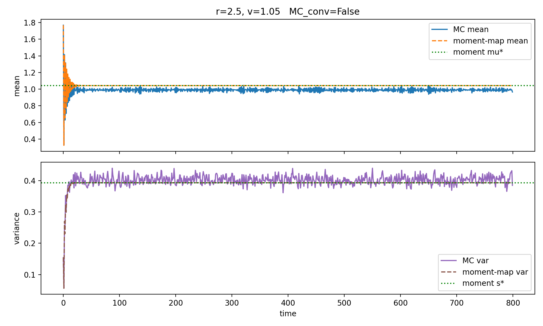Image resolution: width=543 pixels, height=326 pixels.
Task: Click the orange moment-map mean legend line
Action: point(440,41)
